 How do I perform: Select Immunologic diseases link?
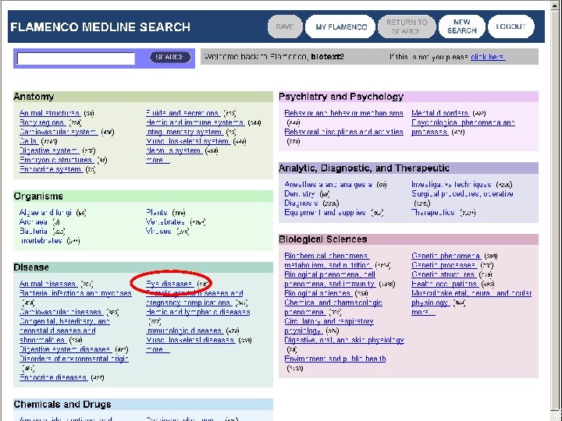point(184,330)
